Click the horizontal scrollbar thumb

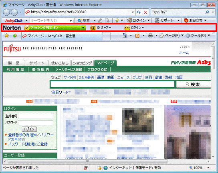(x=88, y=161)
